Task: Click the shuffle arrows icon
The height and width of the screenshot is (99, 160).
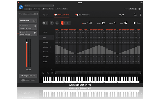Action: point(52,23)
